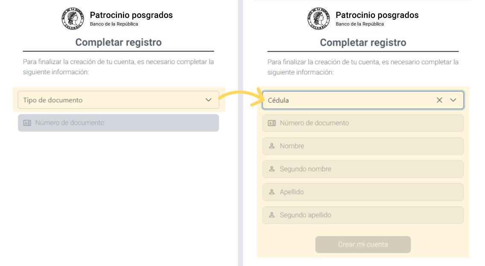Expand the Cédula document type selector
The width and height of the screenshot is (485, 266).
pos(363,100)
